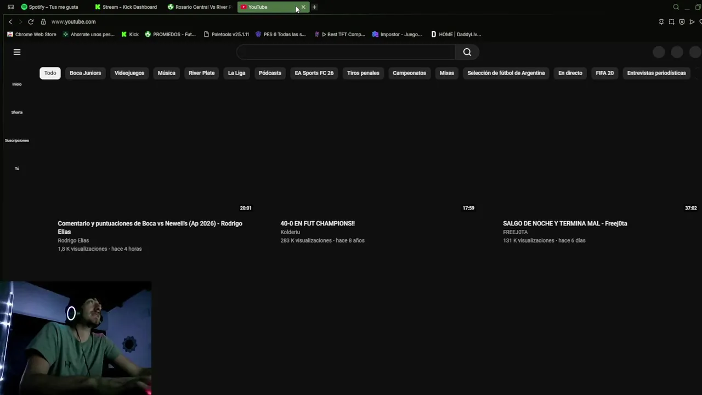The image size is (702, 395).
Task: Select the FIFA 20 filter chip
Action: coord(605,73)
